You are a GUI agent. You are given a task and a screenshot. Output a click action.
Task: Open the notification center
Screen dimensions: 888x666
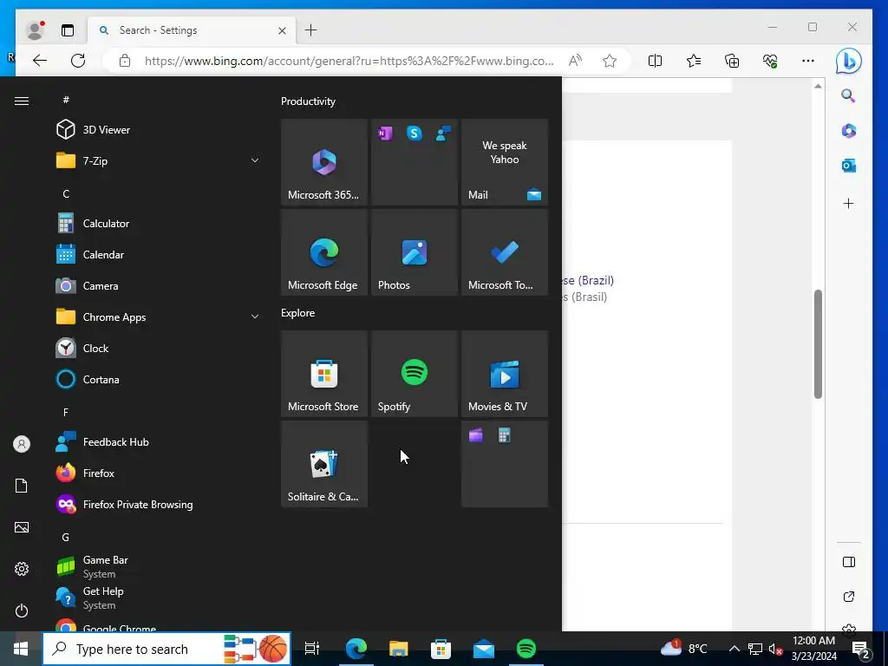pos(861,649)
